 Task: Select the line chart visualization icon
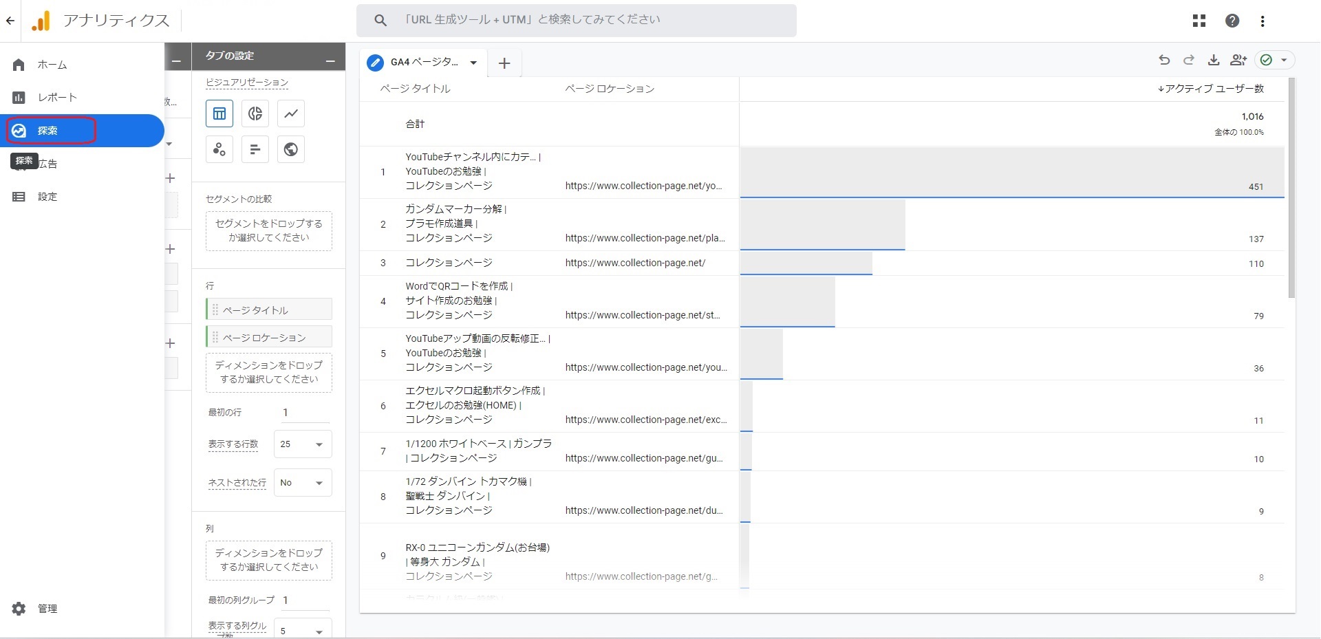tap(291, 113)
